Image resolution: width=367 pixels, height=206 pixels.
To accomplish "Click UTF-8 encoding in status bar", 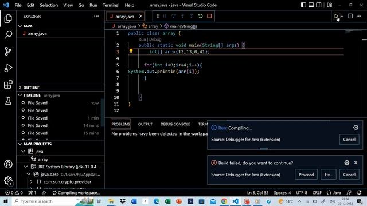I will pyautogui.click(x=302, y=193).
